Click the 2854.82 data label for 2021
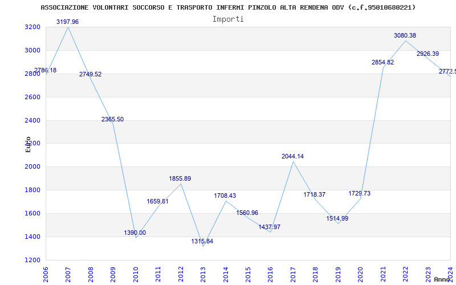Viewport: 456px width, 285px height. [382, 62]
